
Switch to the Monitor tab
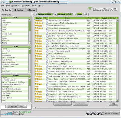tap(18, 10)
